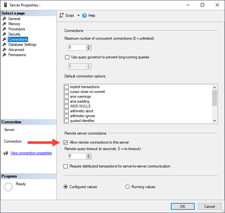Image resolution: width=225 pixels, height=213 pixels.
Task: Select the Running values radio button
Action: coord(127,187)
